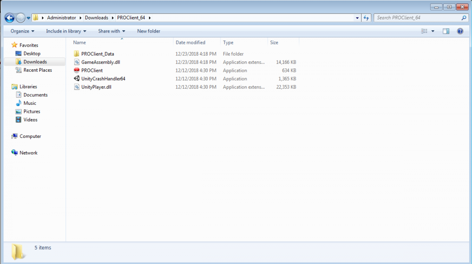Click Downloads in the address bar breadcrumb
Viewport: 472px width, 264px height.
coord(96,18)
